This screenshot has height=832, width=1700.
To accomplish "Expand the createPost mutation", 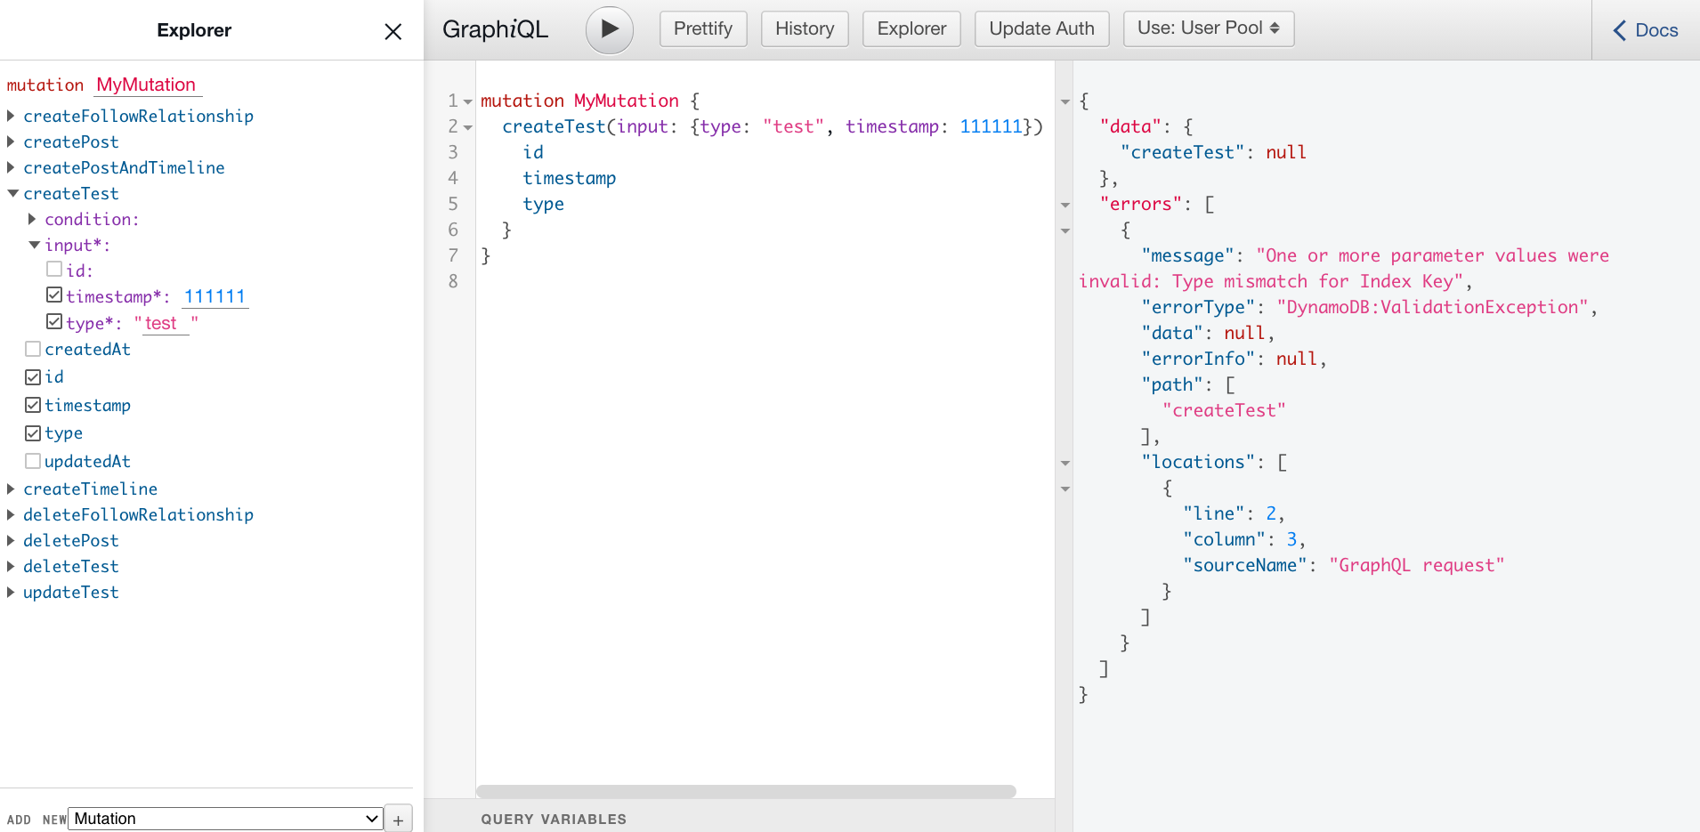I will 12,141.
